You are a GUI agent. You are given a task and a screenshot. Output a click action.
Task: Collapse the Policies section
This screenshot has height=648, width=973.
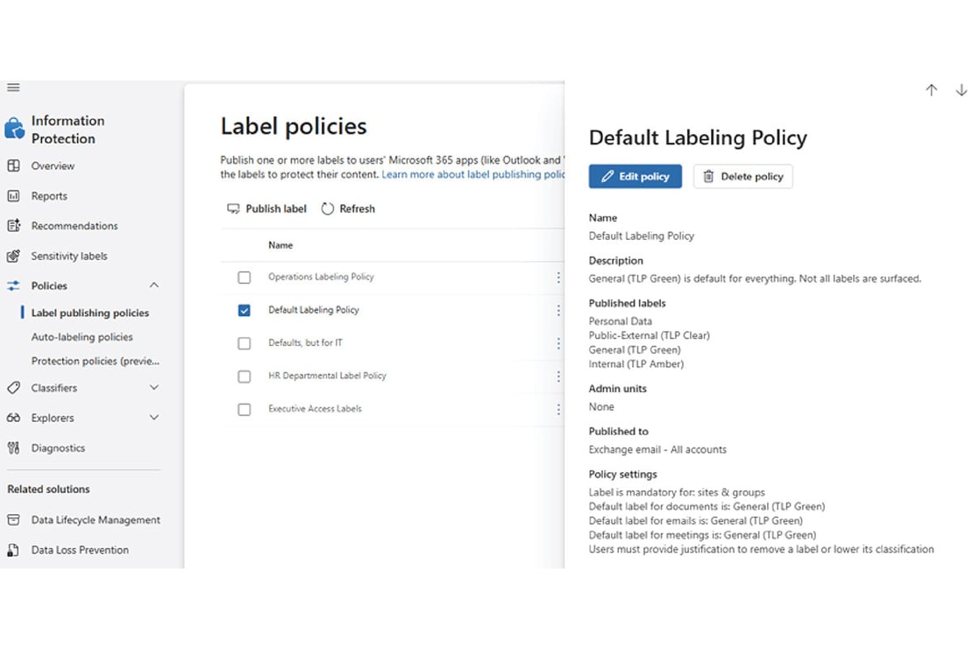point(154,285)
